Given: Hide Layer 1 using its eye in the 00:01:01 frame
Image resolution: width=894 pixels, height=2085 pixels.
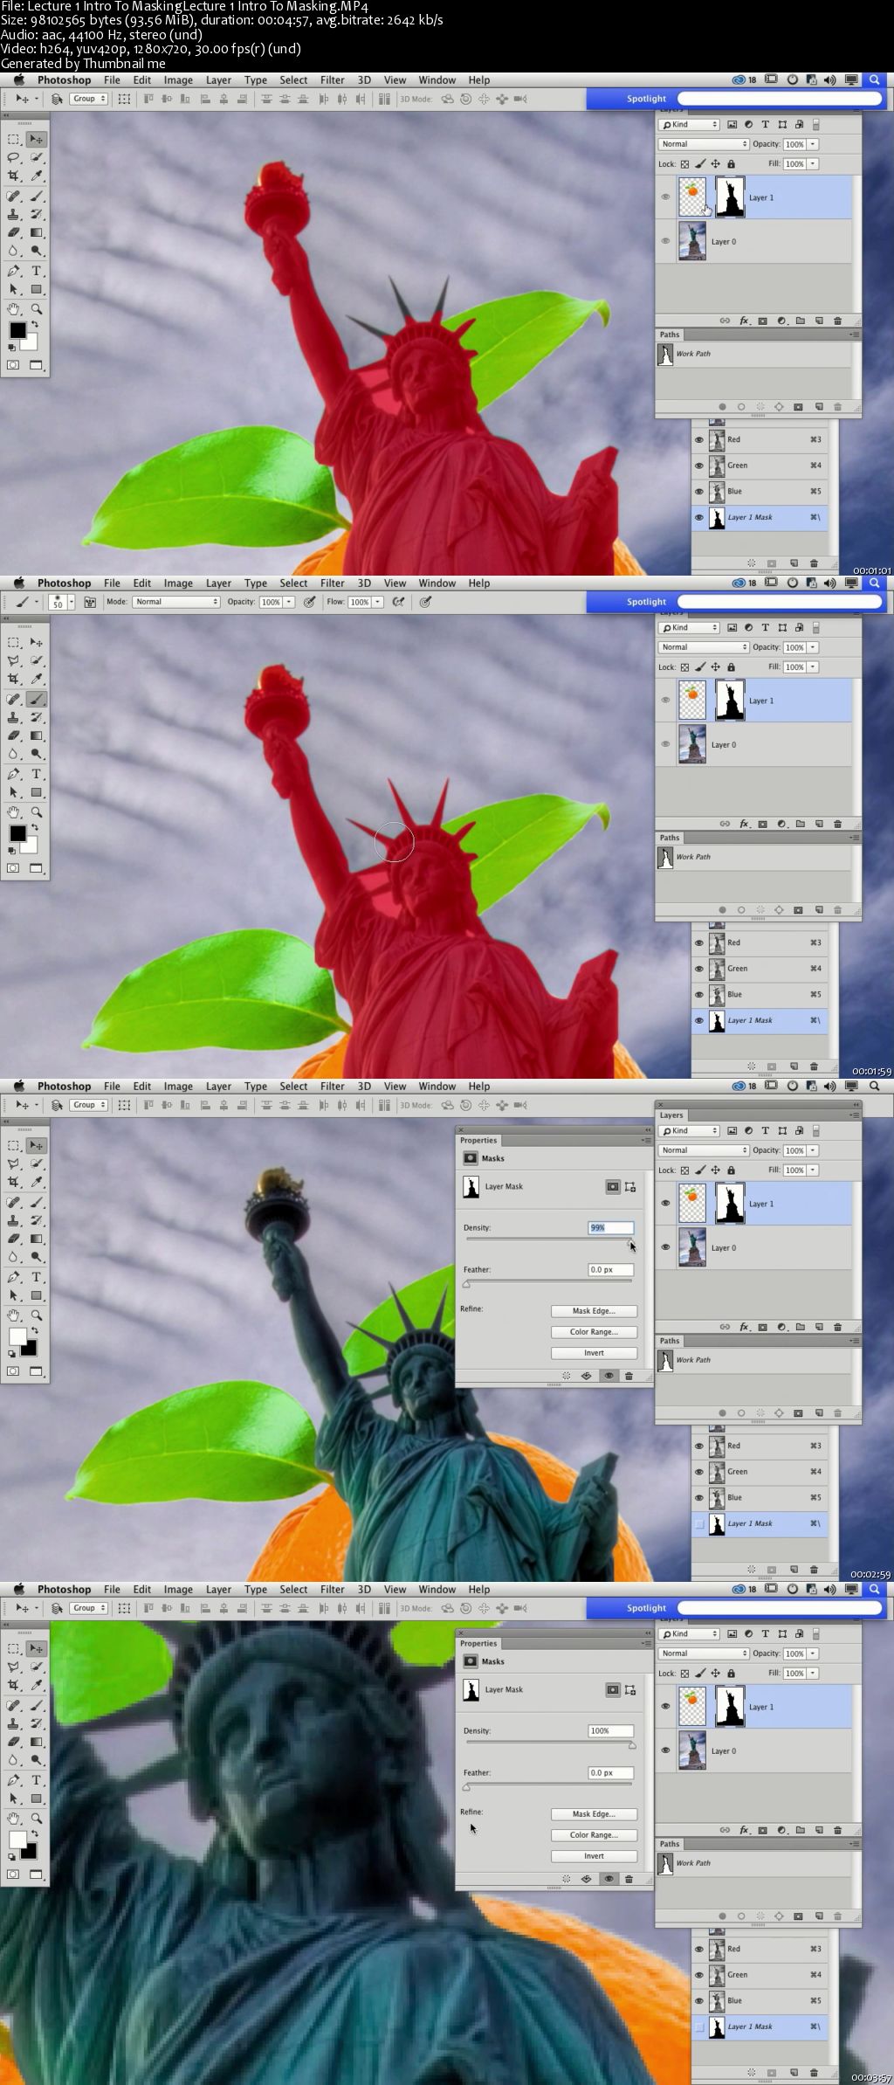Looking at the screenshot, I should 665,197.
